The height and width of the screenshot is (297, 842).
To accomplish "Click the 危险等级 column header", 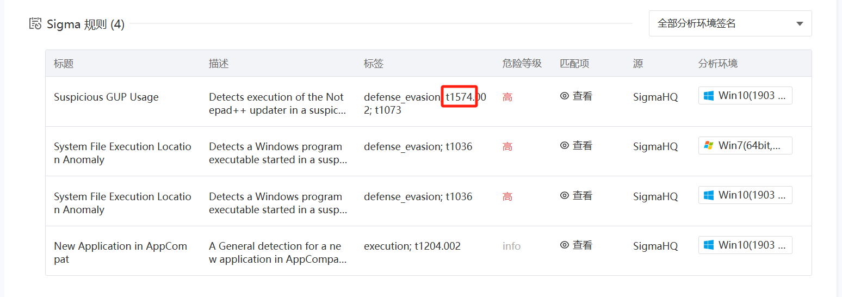I will click(x=522, y=64).
